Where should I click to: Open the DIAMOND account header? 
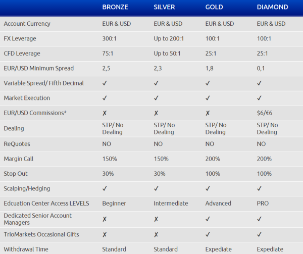point(273,7)
